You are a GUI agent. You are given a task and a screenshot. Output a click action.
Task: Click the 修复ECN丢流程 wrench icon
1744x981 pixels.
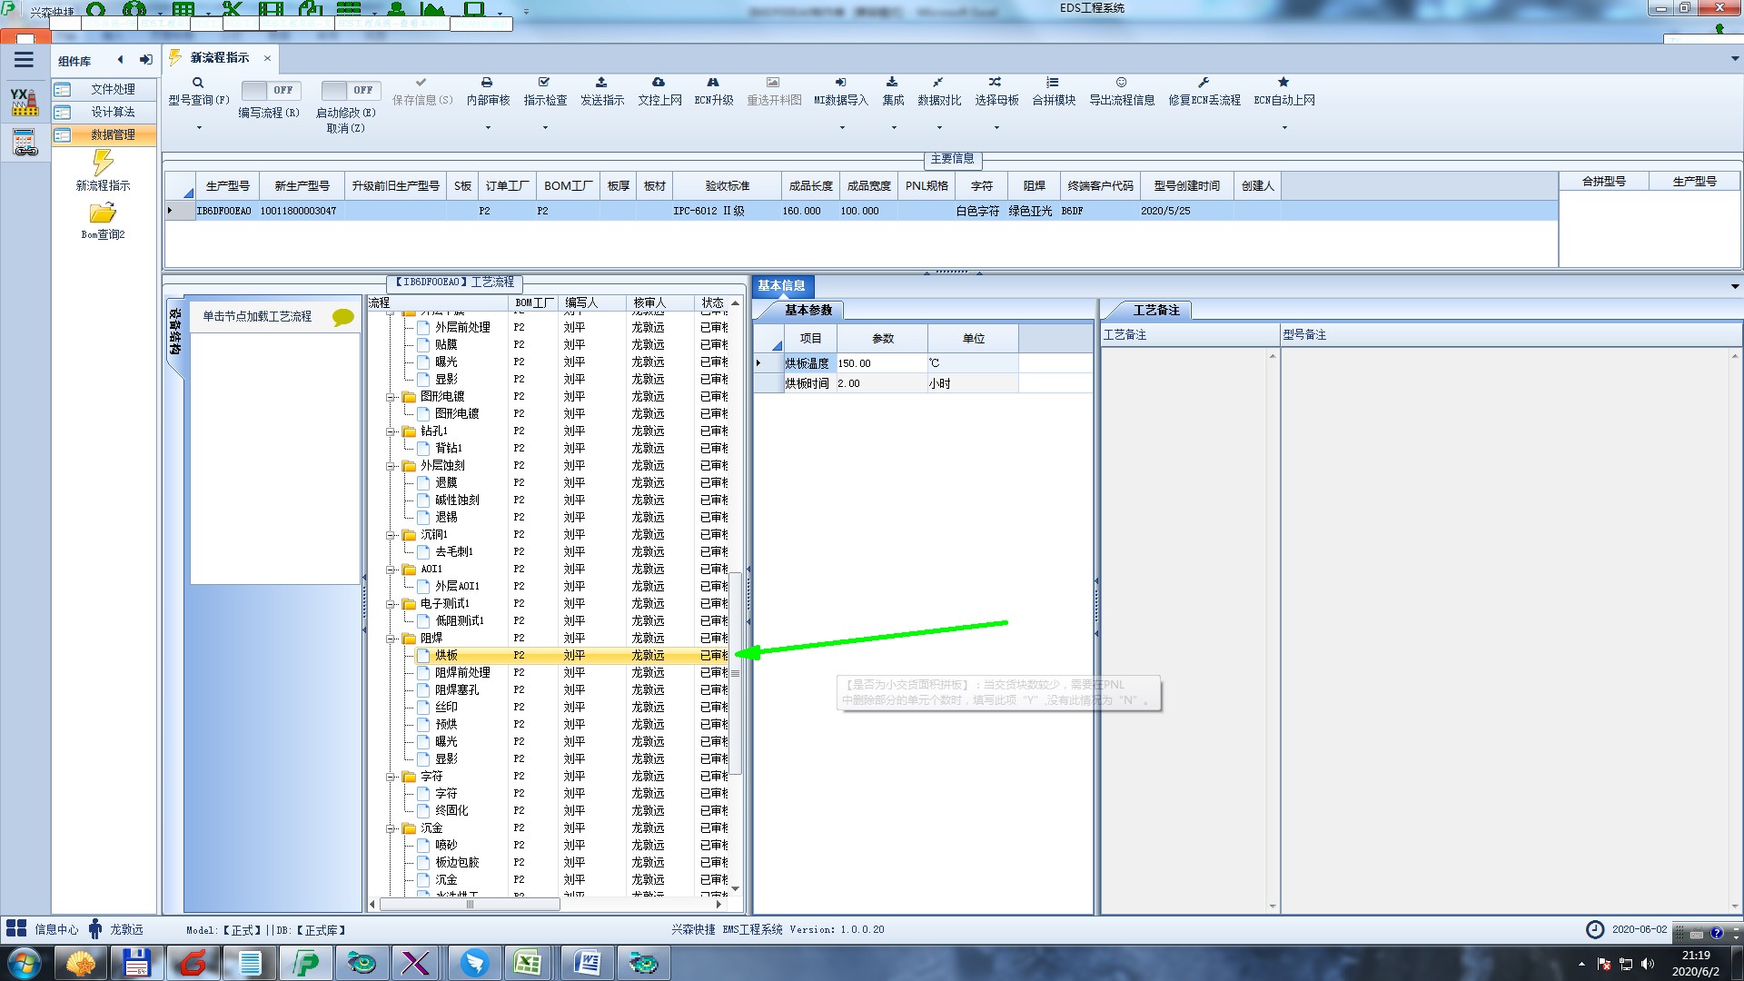[x=1204, y=83]
